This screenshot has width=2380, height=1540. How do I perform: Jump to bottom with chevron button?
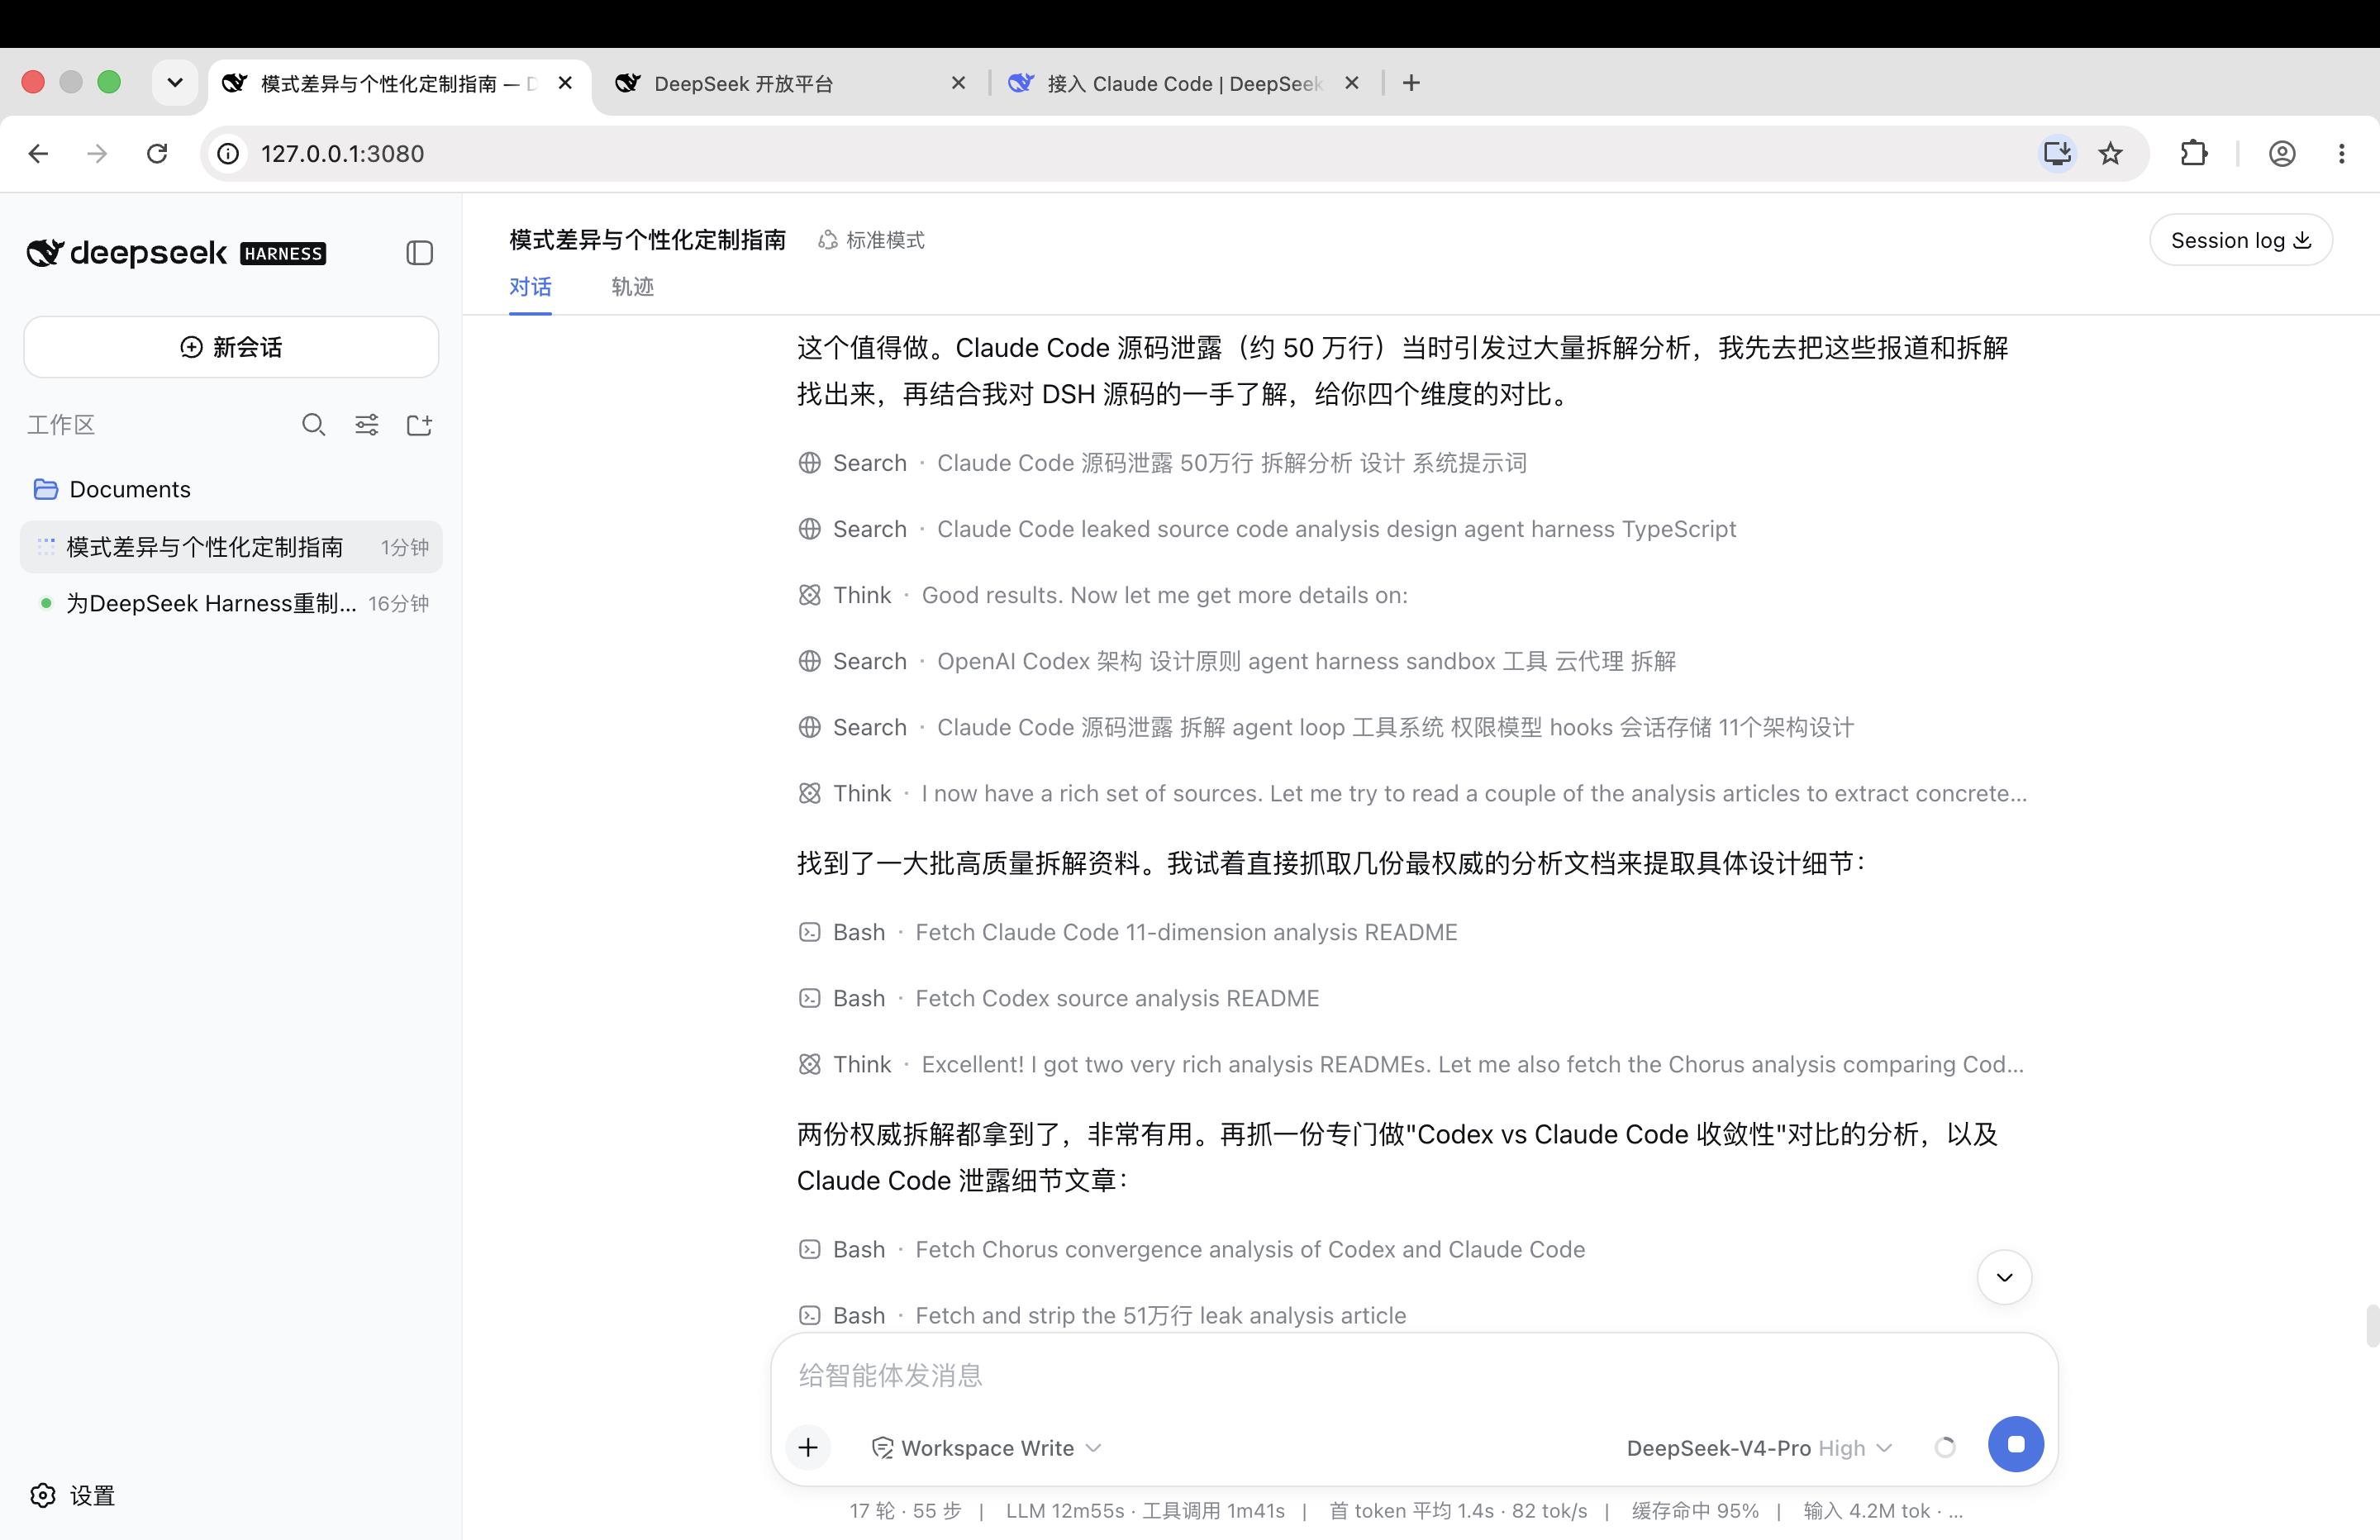2005,1277
